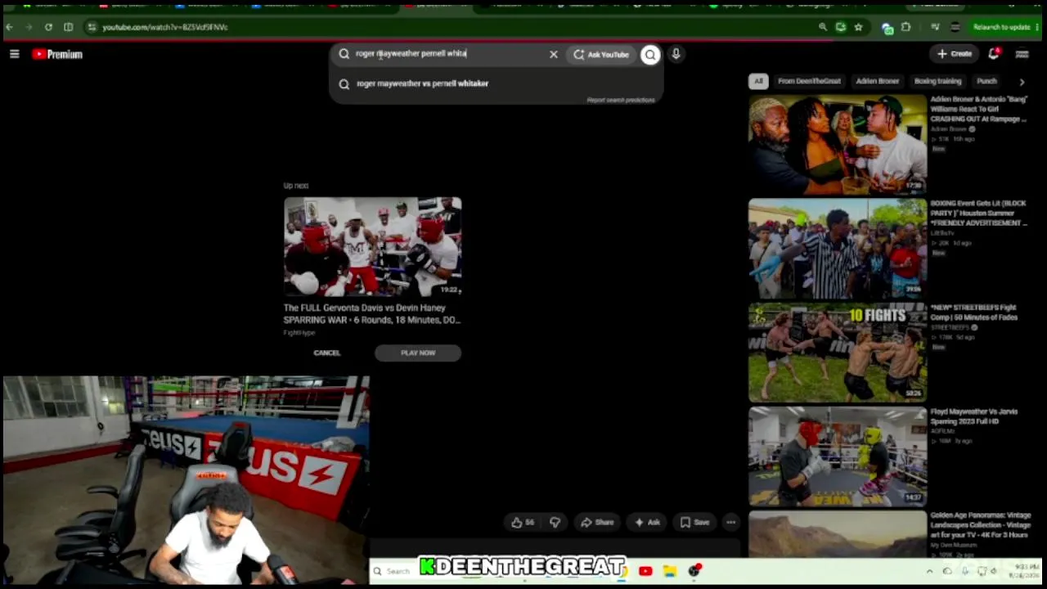Bookmark this page with the star icon

858,27
